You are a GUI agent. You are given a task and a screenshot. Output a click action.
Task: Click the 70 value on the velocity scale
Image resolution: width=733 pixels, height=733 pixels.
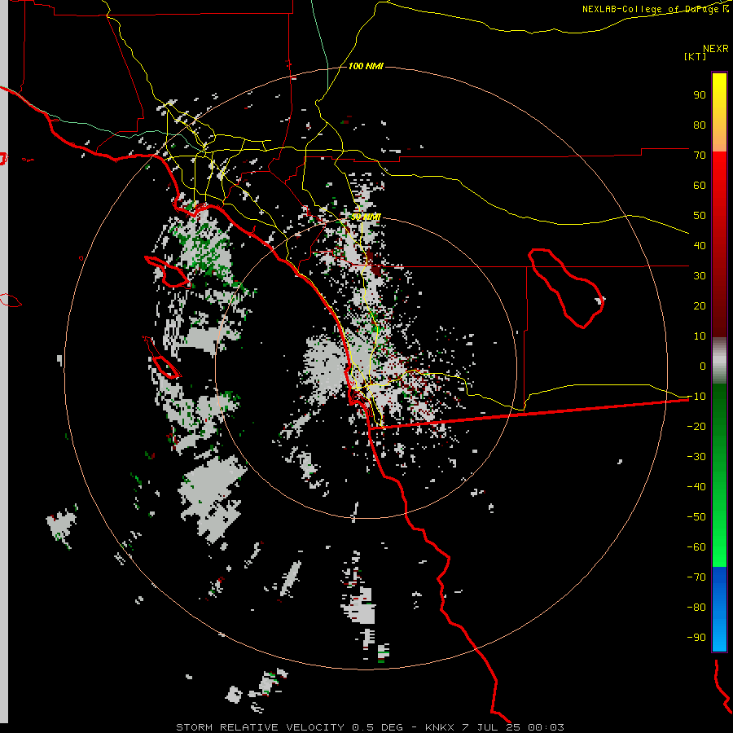[x=700, y=156]
